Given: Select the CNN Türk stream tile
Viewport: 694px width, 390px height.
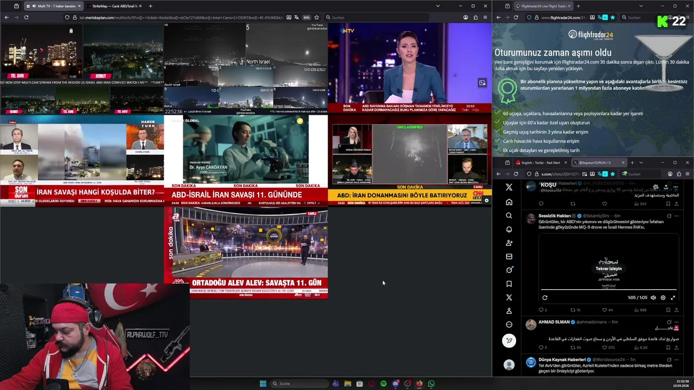Looking at the screenshot, I should tap(410, 160).
